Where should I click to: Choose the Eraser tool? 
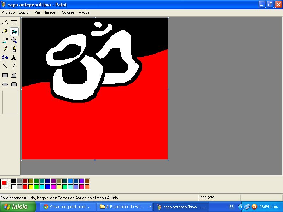(x=5, y=31)
